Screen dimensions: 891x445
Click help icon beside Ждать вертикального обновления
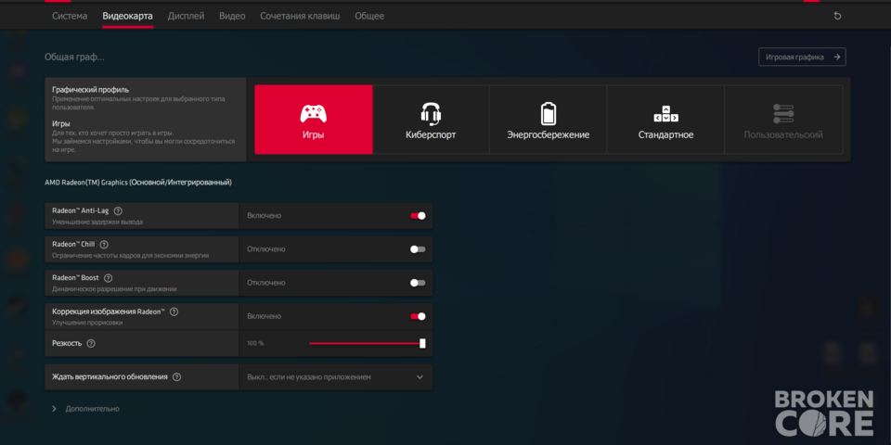(x=176, y=377)
